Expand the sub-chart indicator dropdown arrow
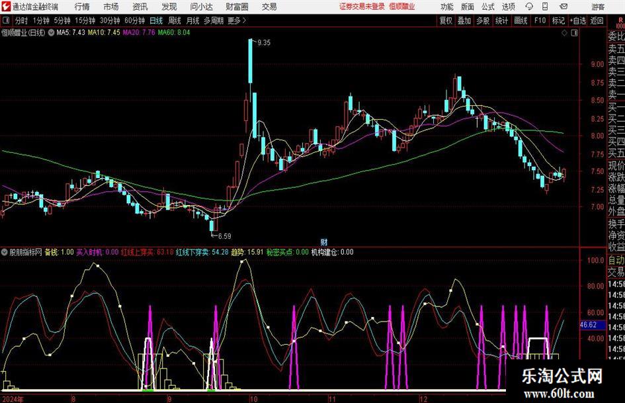Image resolution: width=625 pixels, height=403 pixels. pos(5,252)
